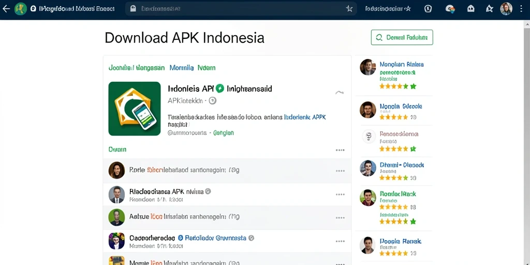Open 'Nonola' reviewer name in the sidebar
Viewport: 530px width, 265px height.
click(x=401, y=106)
